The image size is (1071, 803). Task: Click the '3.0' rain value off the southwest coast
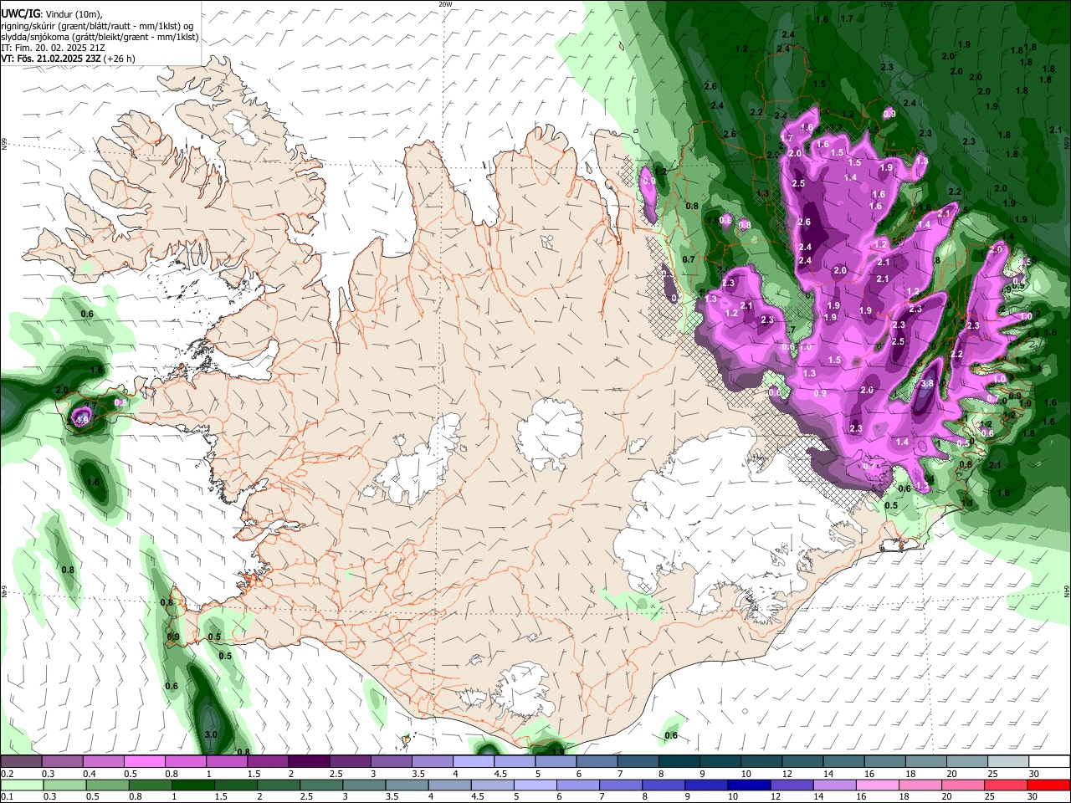[211, 734]
